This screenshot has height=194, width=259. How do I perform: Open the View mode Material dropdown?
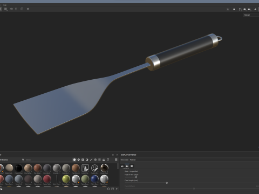194,160
